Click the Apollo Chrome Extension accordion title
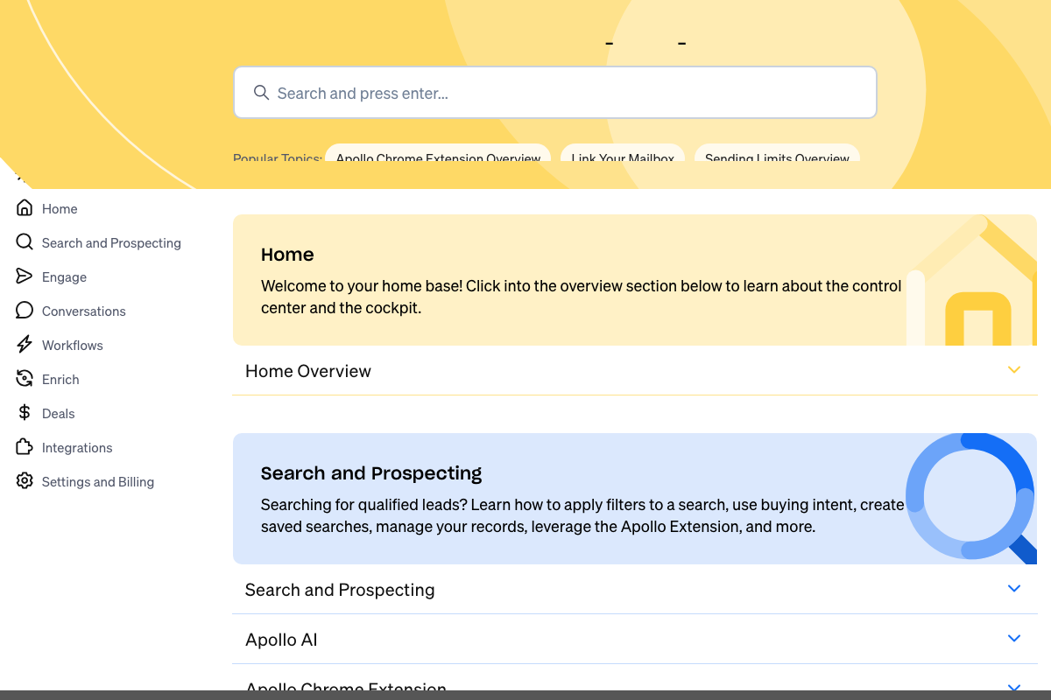This screenshot has width=1051, height=700. tap(346, 686)
